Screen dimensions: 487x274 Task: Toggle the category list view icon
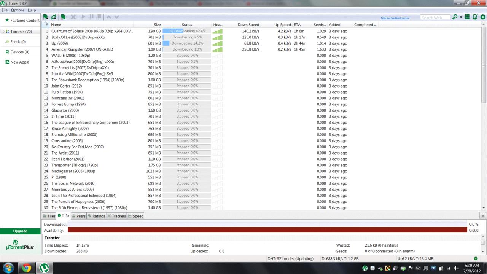coord(467,17)
